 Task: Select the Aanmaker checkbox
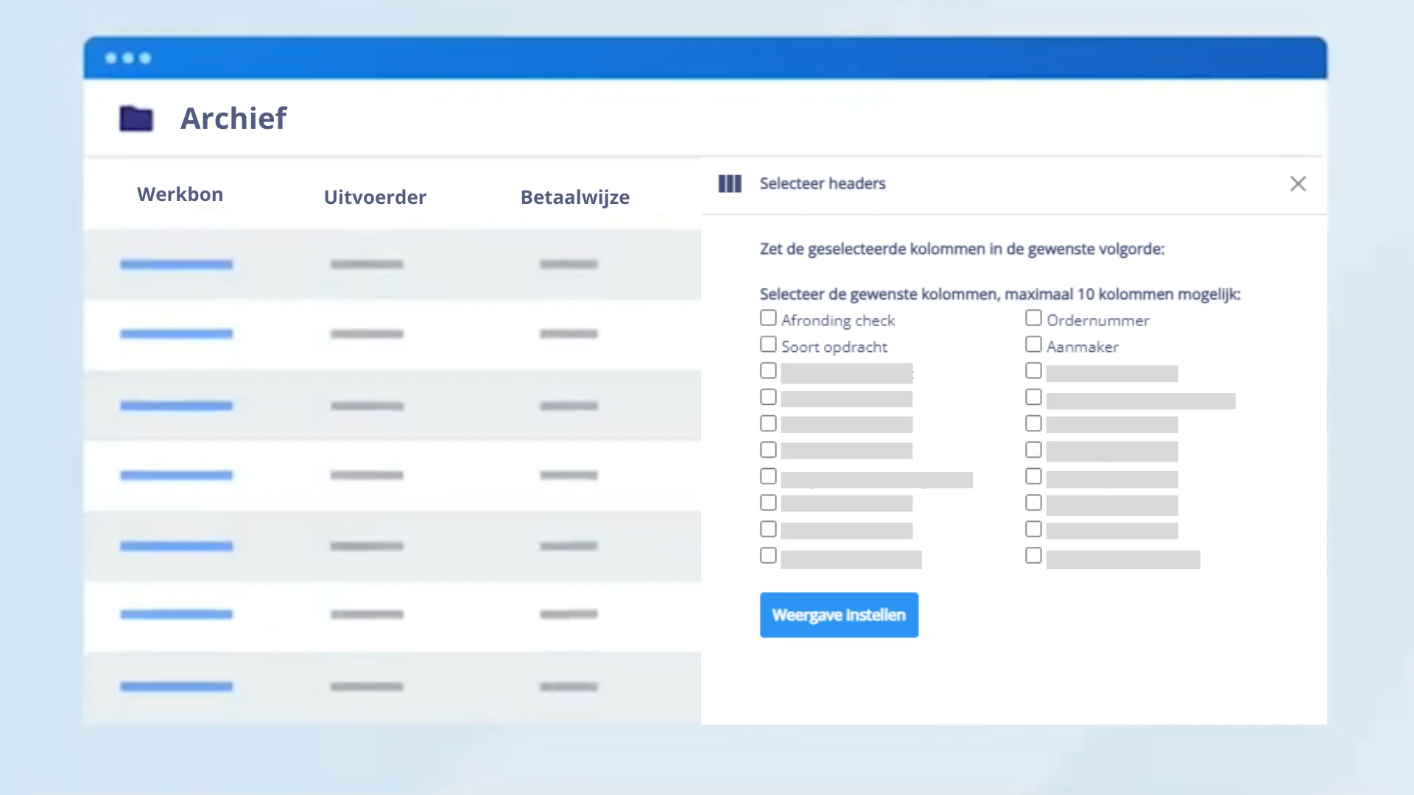pyautogui.click(x=1033, y=344)
